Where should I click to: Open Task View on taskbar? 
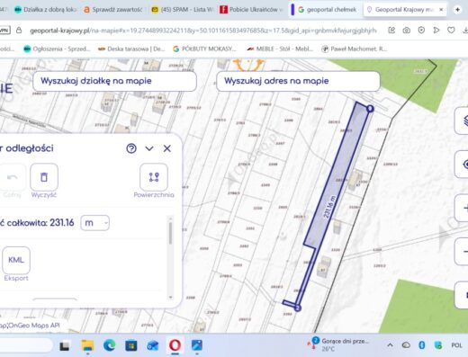pos(65,346)
